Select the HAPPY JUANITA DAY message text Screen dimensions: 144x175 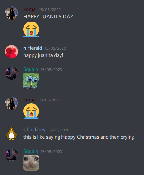pos(48,17)
